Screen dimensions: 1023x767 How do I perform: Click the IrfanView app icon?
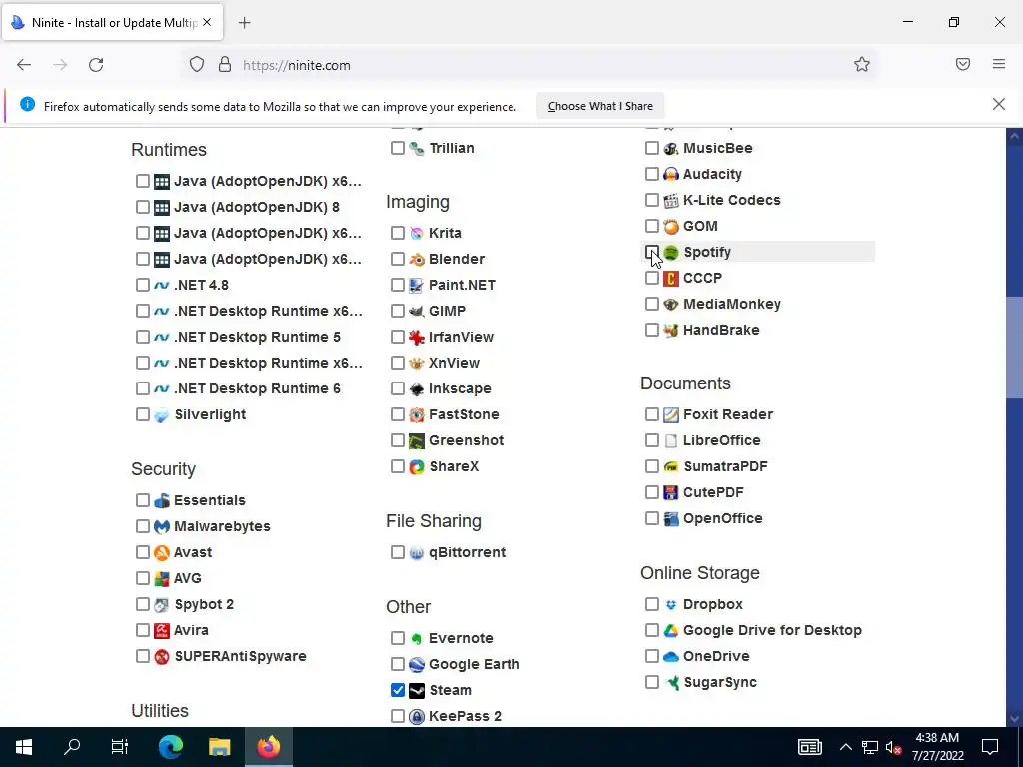pyautogui.click(x=417, y=337)
